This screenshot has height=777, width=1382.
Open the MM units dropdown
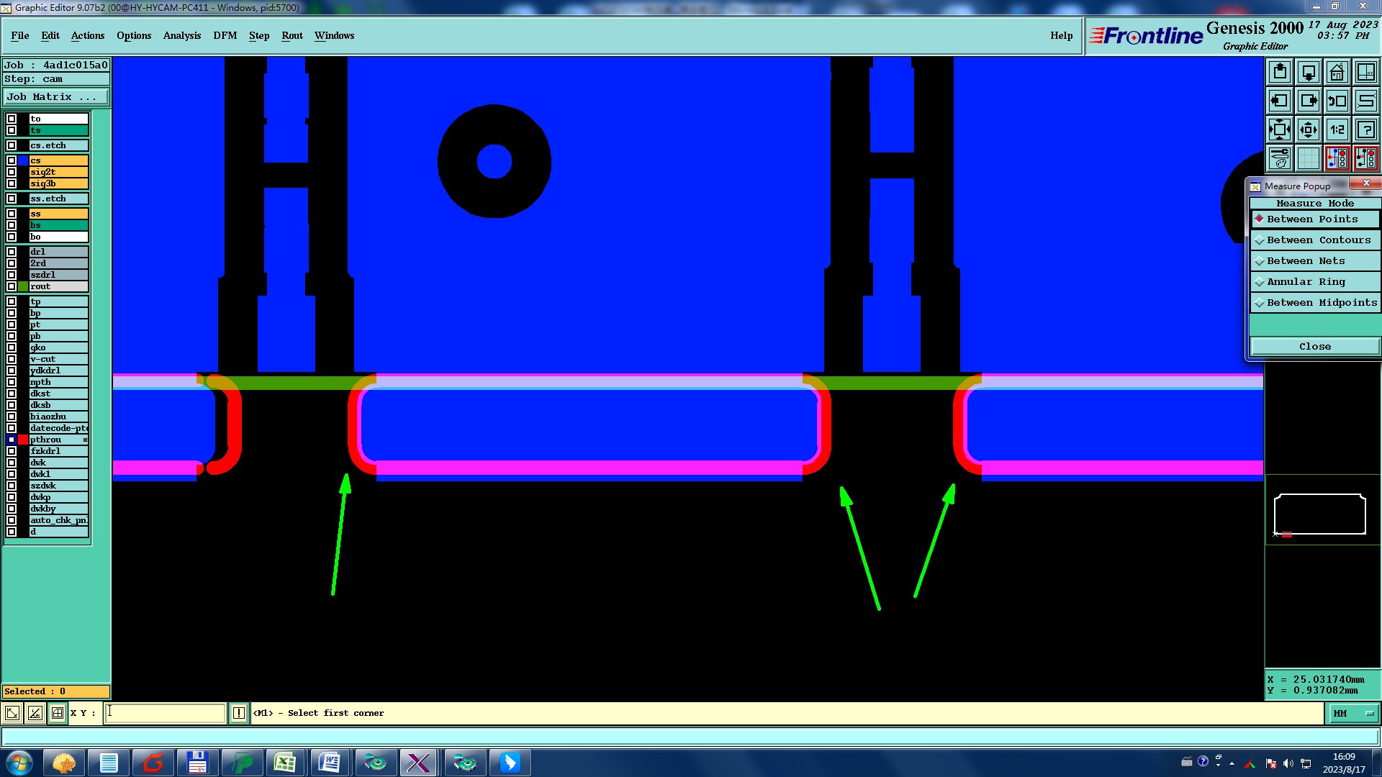tap(1353, 713)
